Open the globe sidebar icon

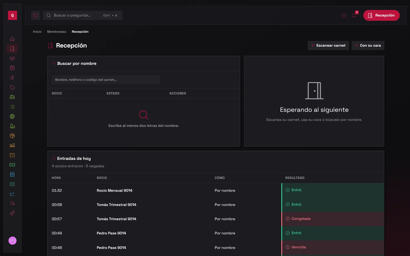[12, 116]
